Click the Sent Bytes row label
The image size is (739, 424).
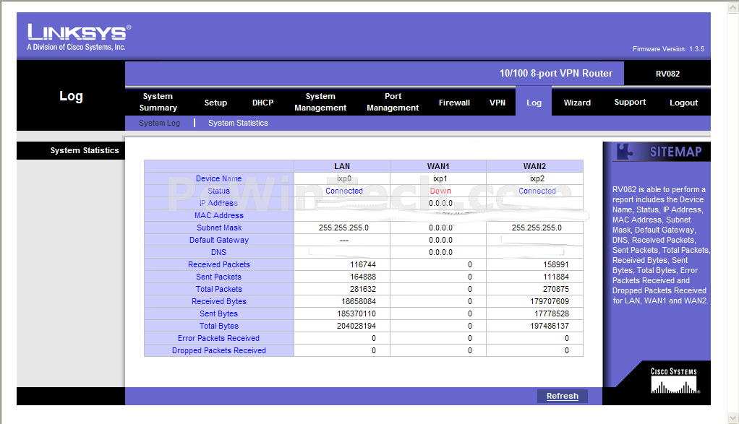[218, 313]
